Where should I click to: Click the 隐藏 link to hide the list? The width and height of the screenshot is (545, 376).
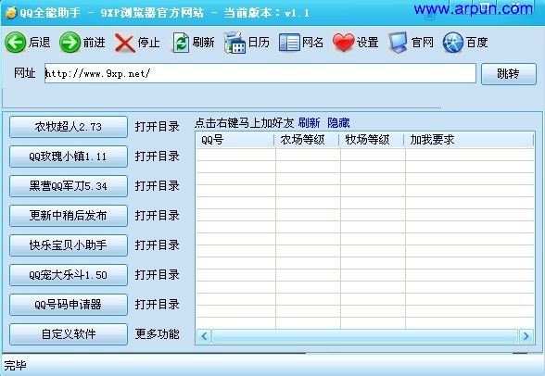[338, 122]
